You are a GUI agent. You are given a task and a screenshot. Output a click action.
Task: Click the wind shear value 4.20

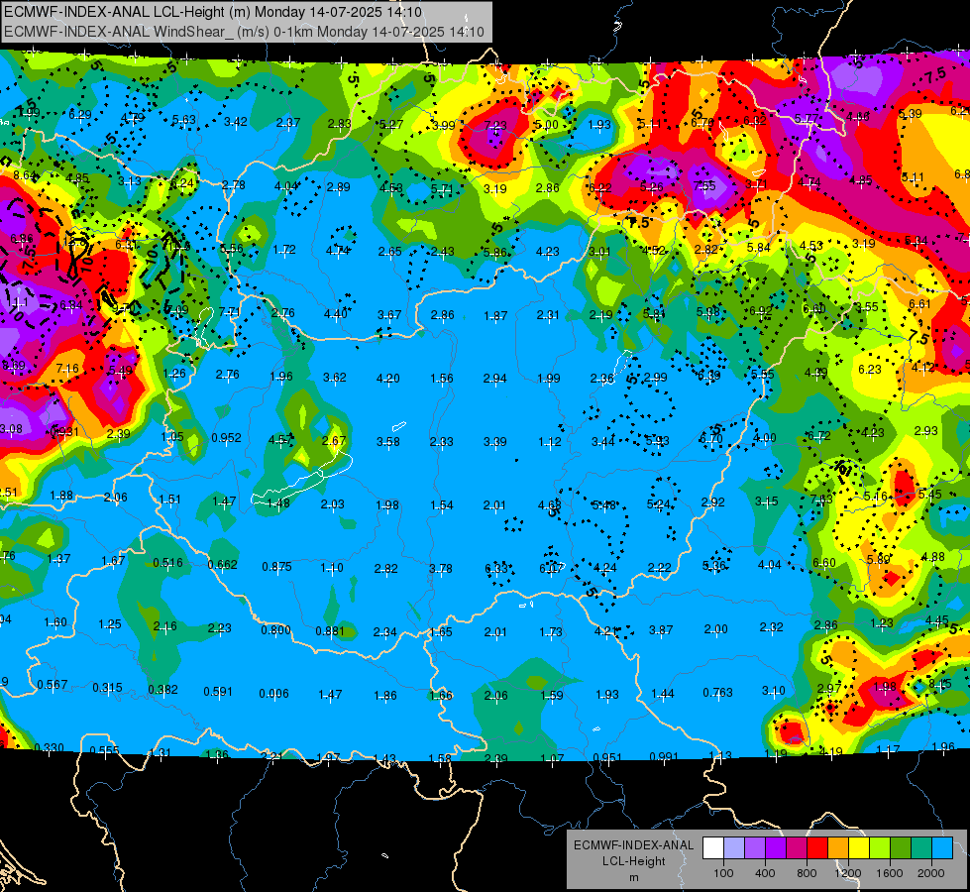coord(387,379)
